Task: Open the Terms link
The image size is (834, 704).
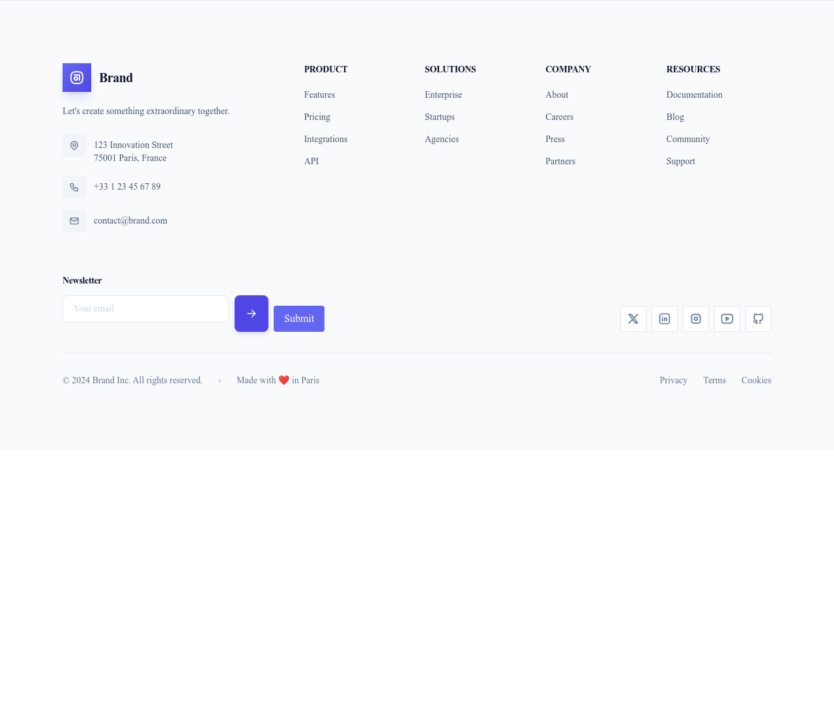Action: tap(715, 380)
